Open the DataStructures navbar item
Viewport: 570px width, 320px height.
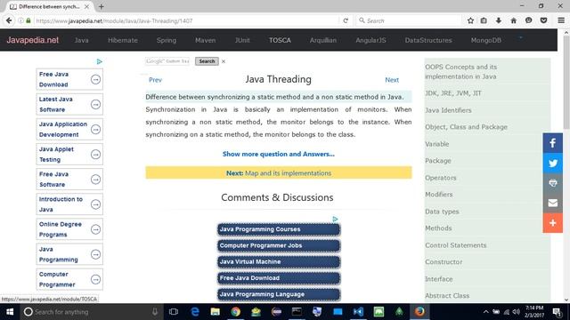[x=428, y=40]
